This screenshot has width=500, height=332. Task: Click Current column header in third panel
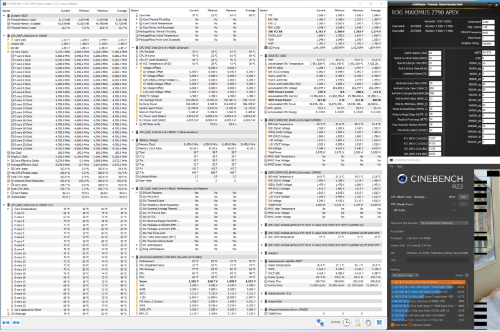click(x=320, y=11)
